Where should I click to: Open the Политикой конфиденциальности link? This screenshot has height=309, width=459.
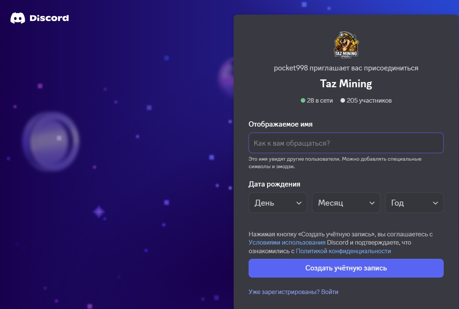click(x=343, y=251)
